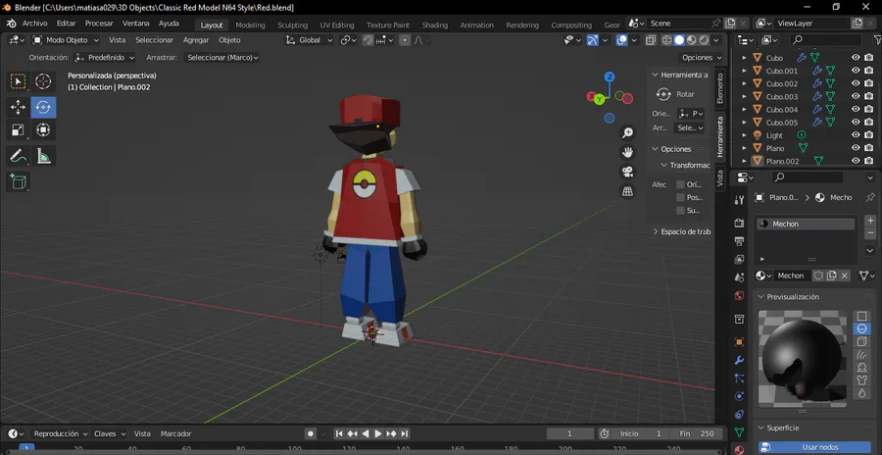882x455 pixels.
Task: Open the Opciones dropdown in the viewport header
Action: pos(702,58)
